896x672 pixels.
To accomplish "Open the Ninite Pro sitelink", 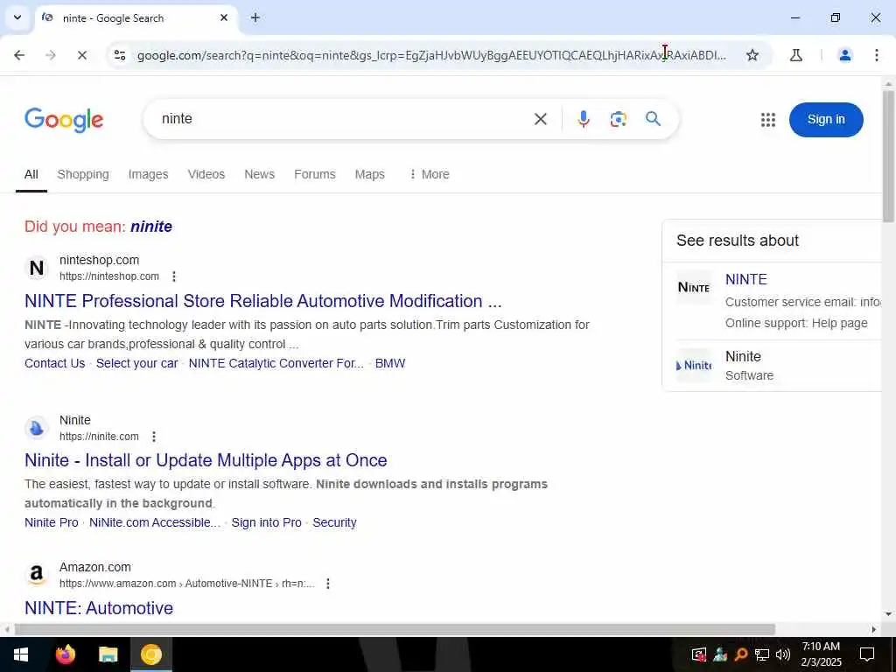I will coord(52,523).
